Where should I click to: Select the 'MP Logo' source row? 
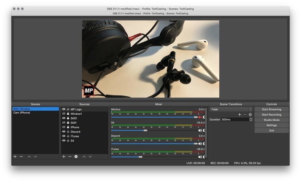(84, 109)
